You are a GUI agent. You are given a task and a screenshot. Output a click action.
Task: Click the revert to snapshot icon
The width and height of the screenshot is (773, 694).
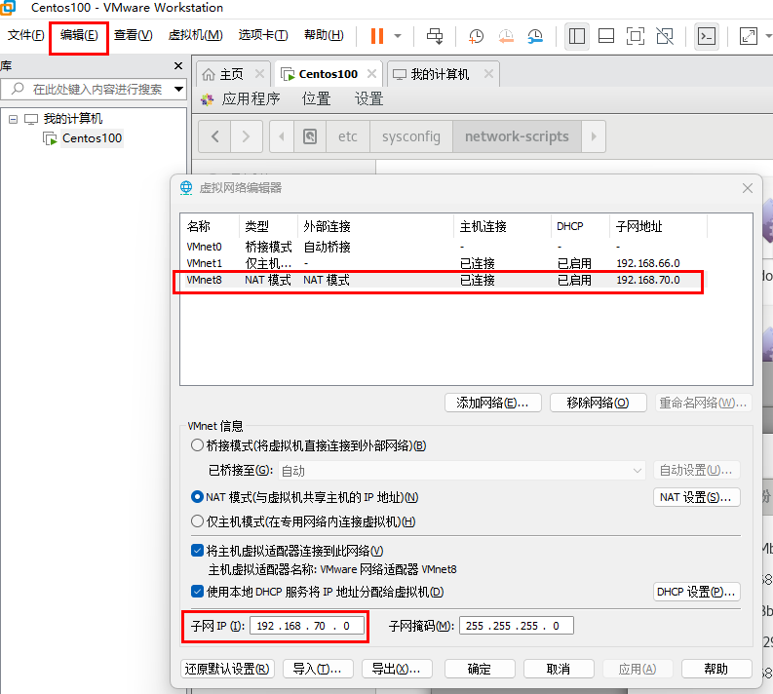(x=506, y=36)
